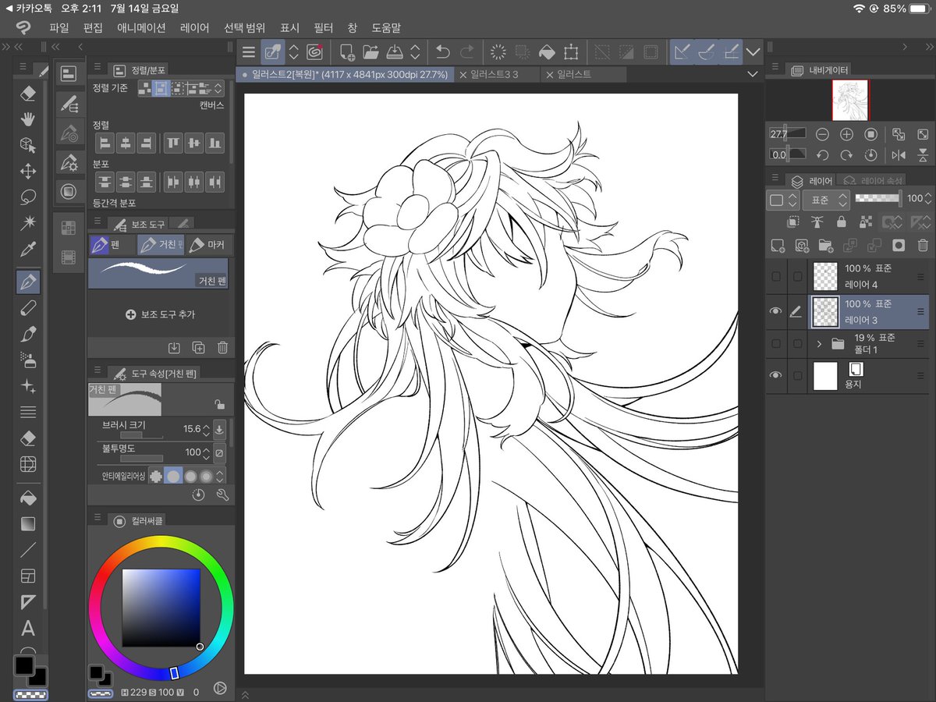Select the Auto select magic wand tool
The width and height of the screenshot is (936, 702).
(x=28, y=223)
